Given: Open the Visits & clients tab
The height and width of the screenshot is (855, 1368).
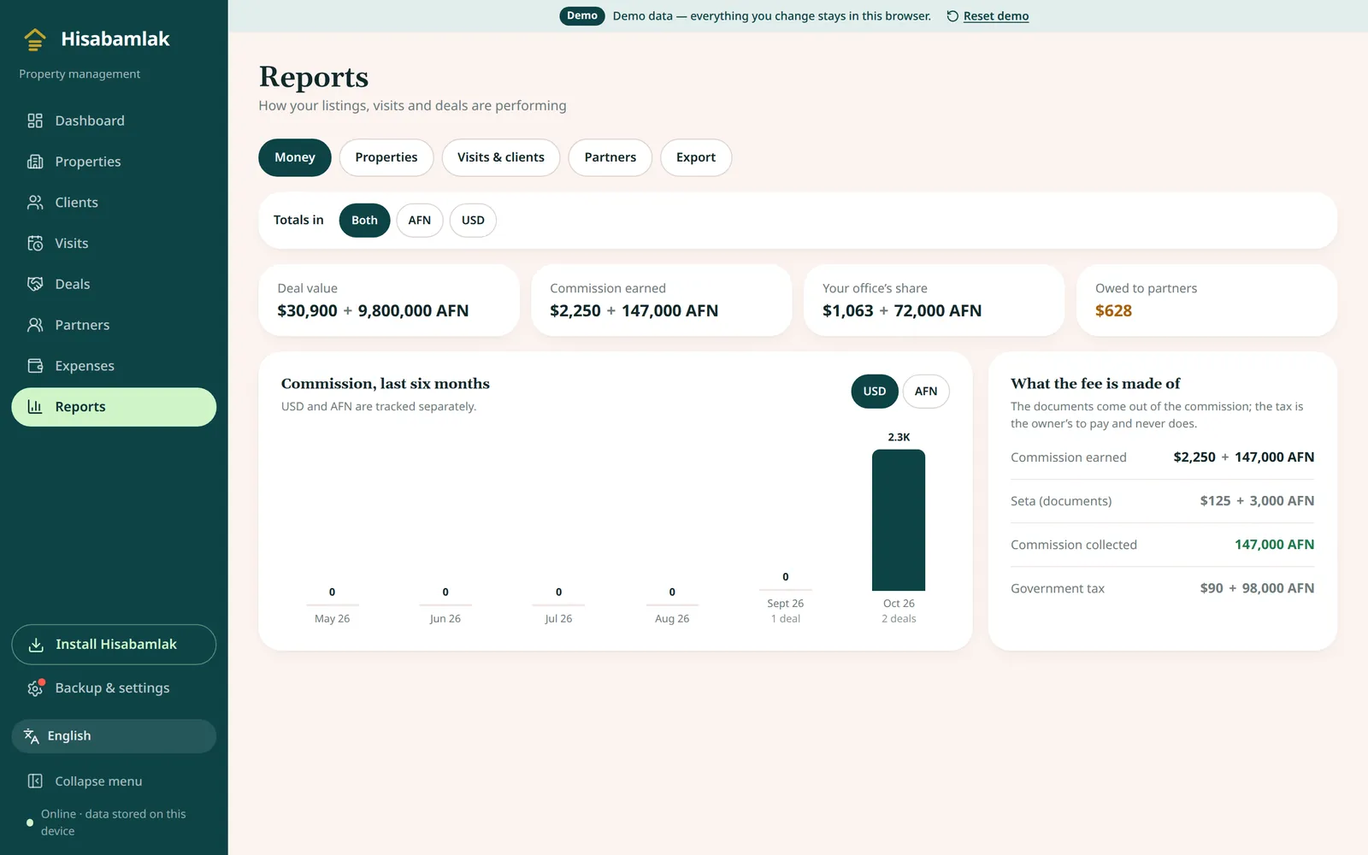Looking at the screenshot, I should pos(501,157).
